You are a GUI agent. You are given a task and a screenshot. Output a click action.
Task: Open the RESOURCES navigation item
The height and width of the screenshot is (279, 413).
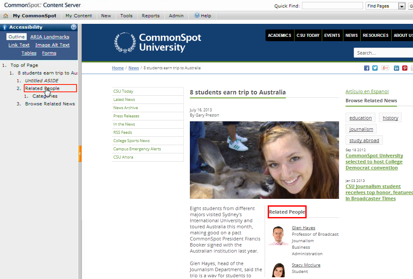tap(376, 36)
